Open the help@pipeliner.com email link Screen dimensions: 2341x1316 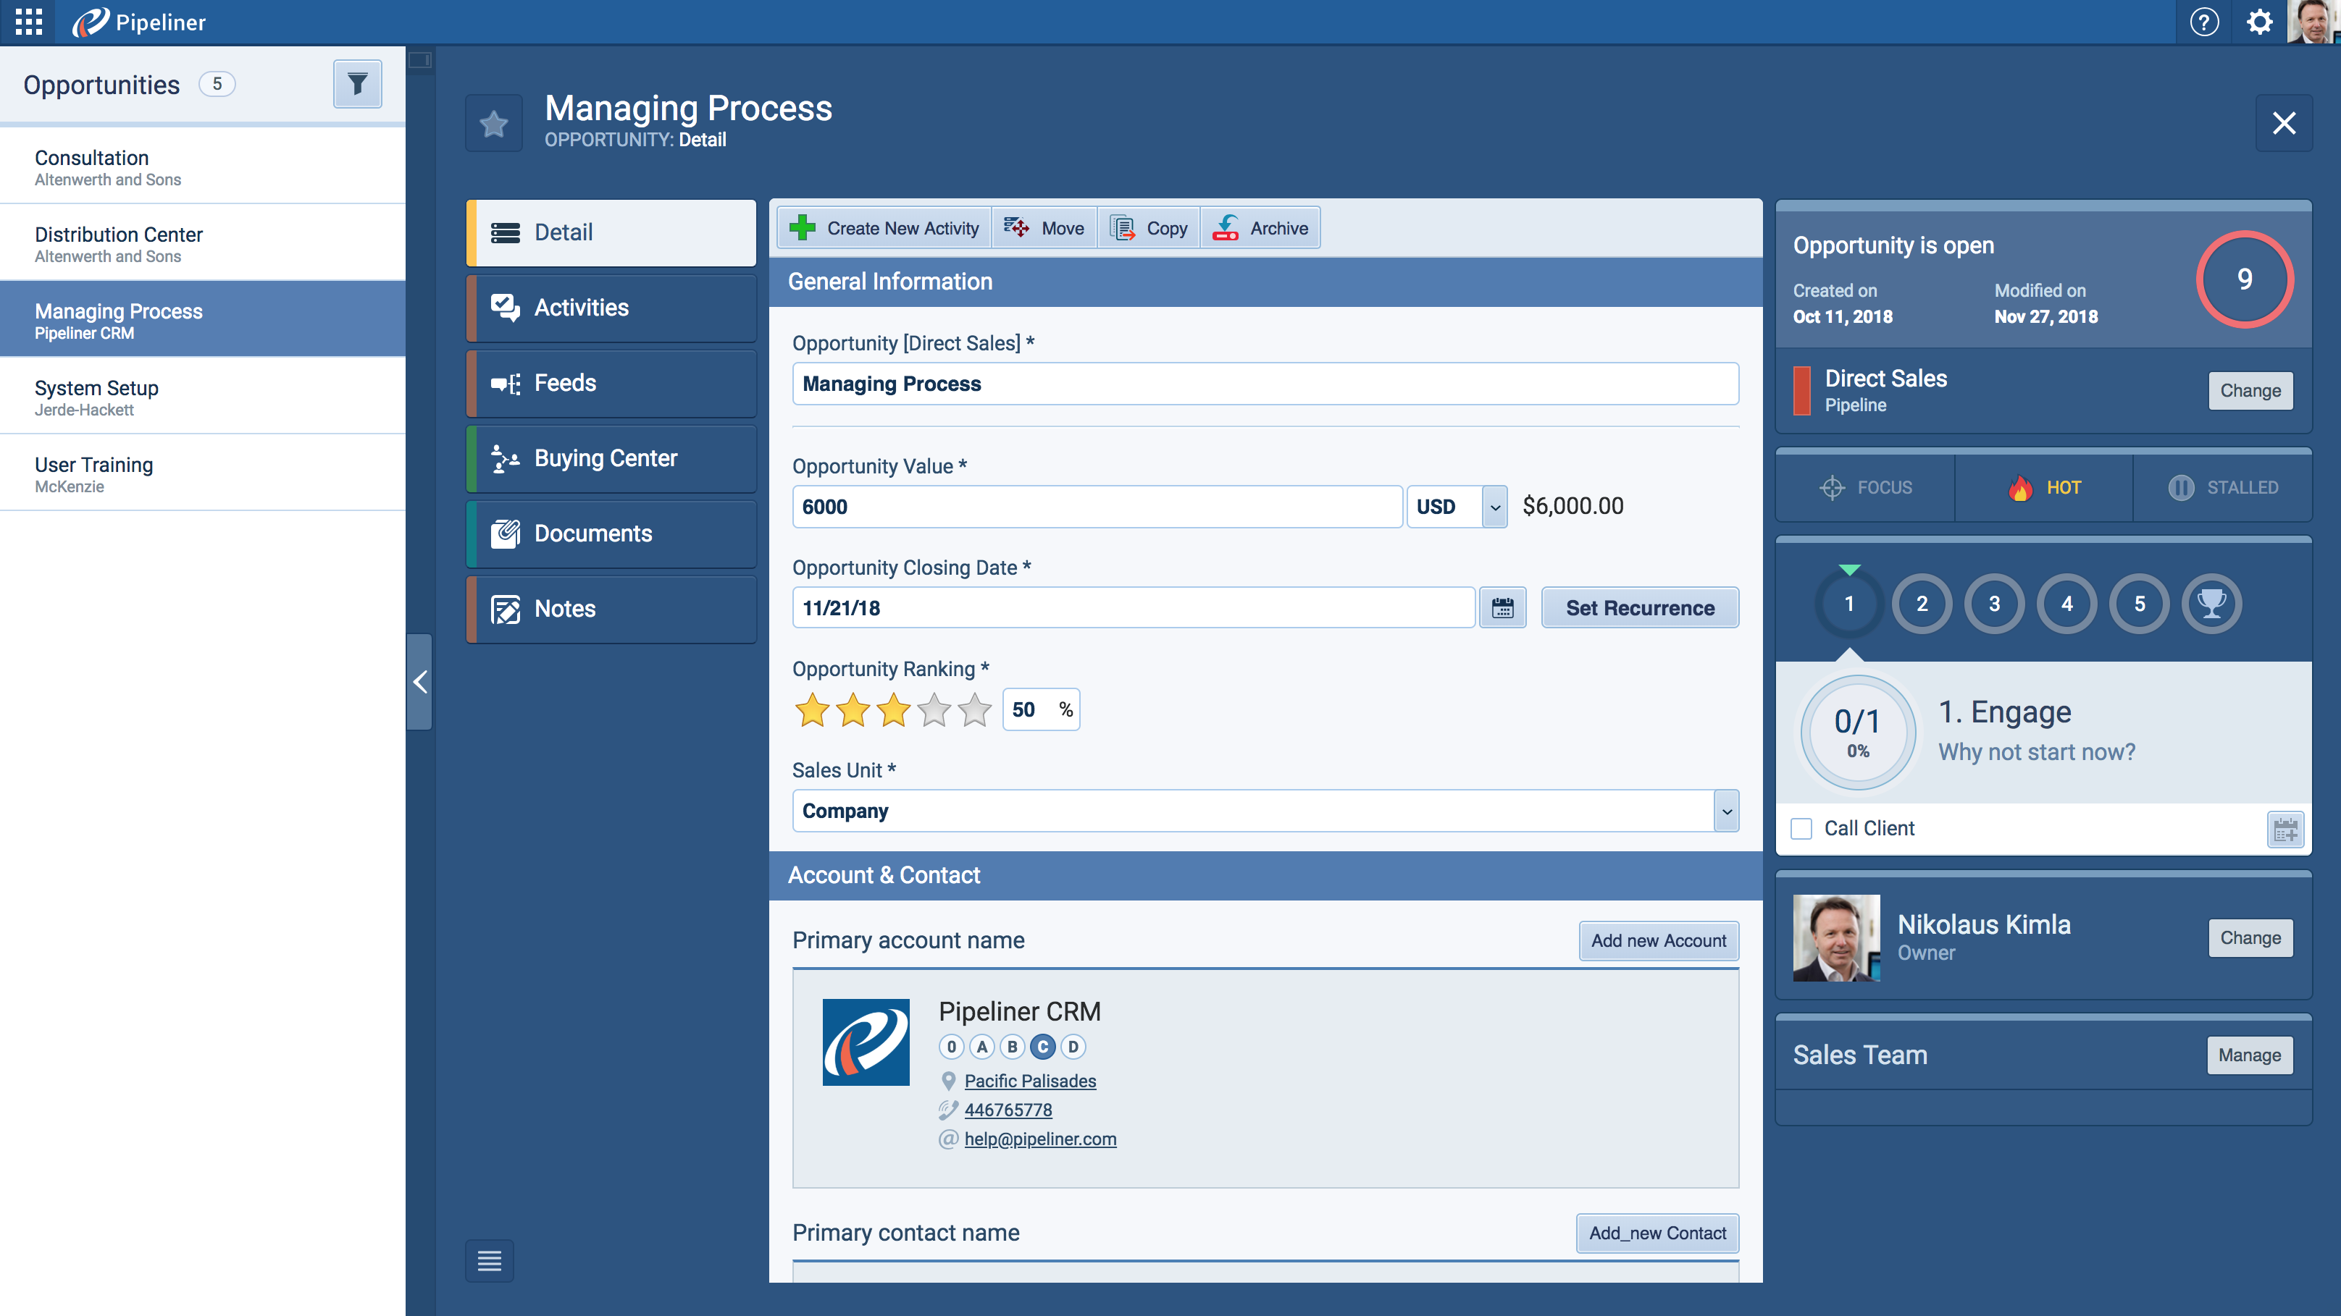point(1039,1139)
